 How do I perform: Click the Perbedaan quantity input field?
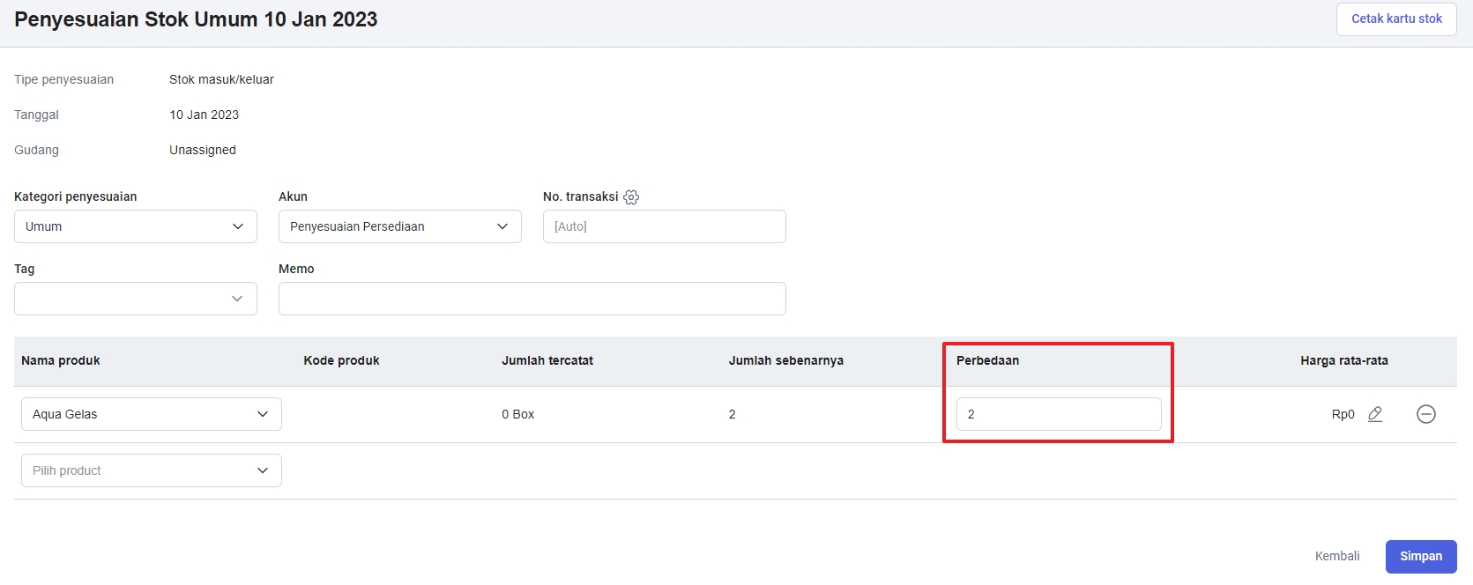[x=1059, y=414]
